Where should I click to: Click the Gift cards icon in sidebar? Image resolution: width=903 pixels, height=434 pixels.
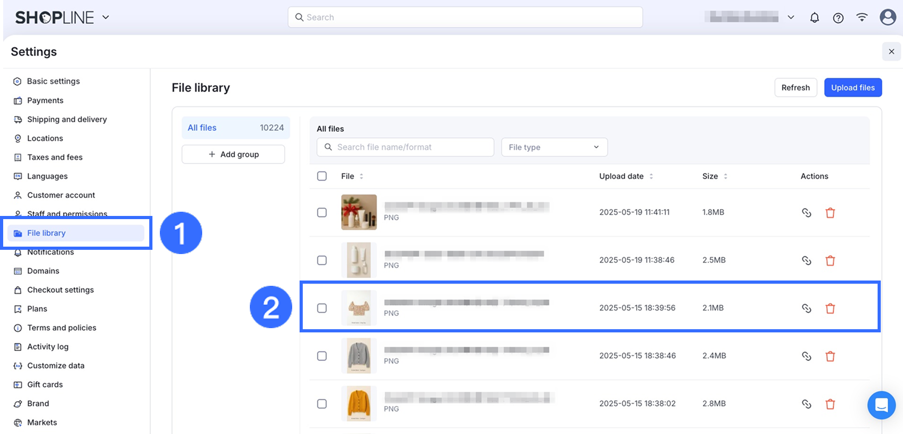pos(17,385)
